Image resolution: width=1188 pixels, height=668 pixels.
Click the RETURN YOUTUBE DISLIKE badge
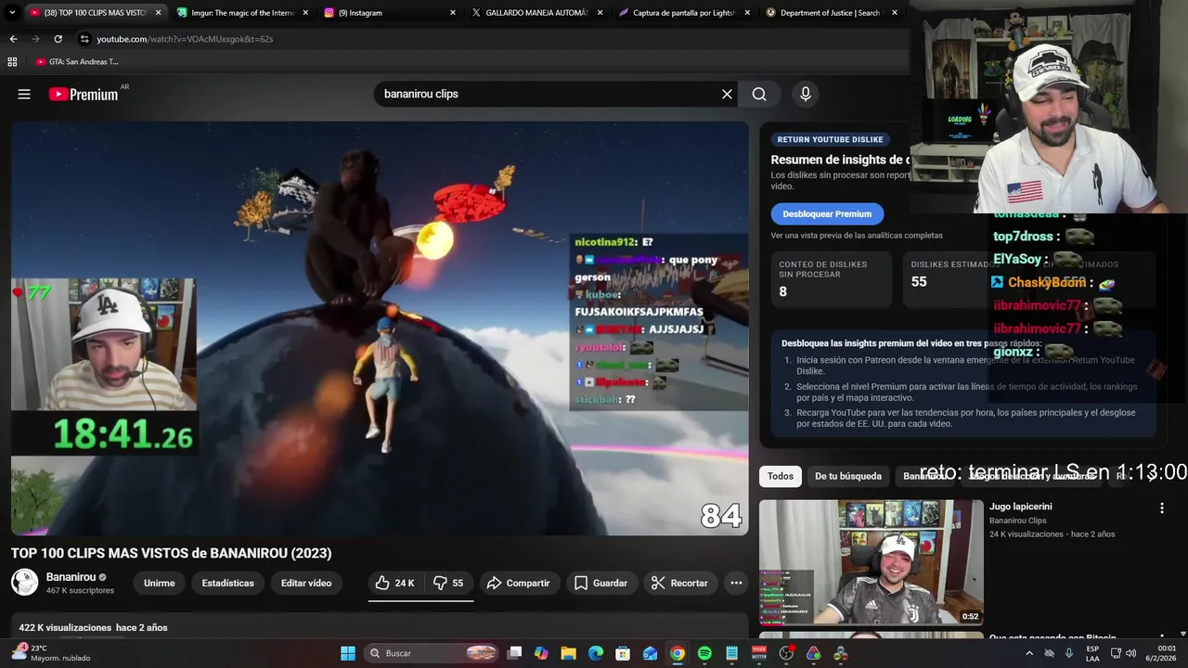(830, 139)
